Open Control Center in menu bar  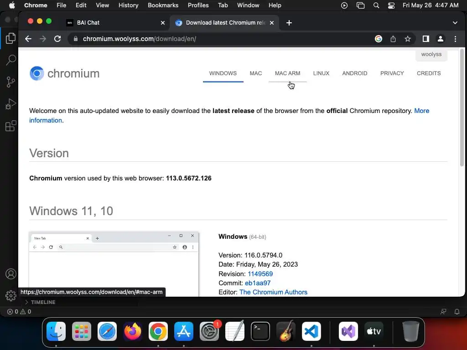pyautogui.click(x=391, y=5)
